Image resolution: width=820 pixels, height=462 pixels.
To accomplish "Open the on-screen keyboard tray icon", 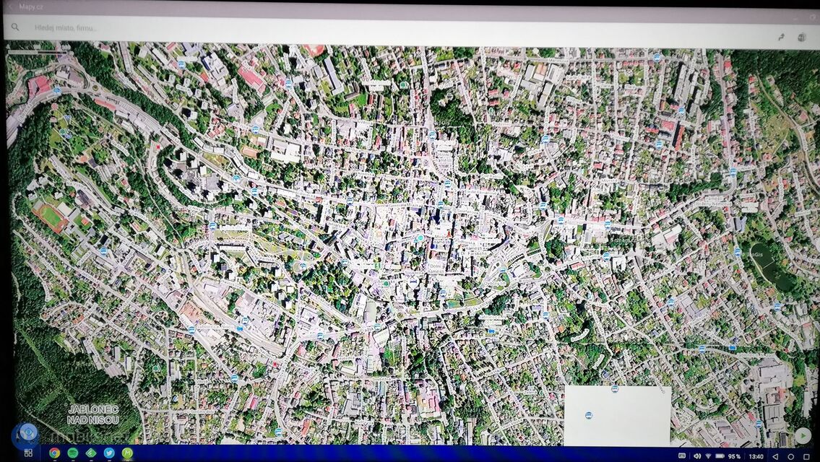I will click(x=682, y=456).
